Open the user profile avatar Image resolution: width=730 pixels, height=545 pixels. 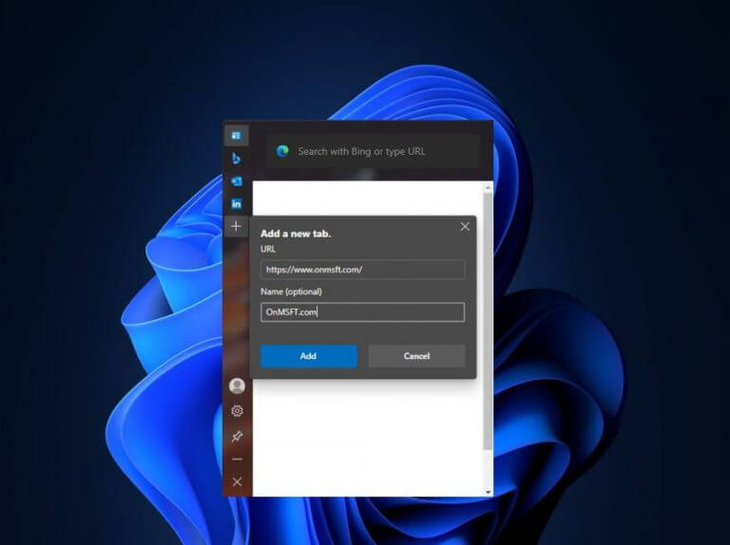point(237,386)
